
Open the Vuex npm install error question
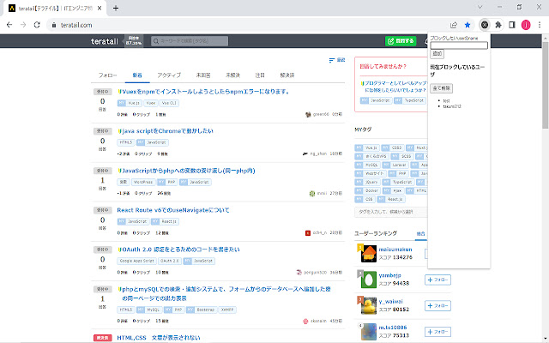(206, 92)
